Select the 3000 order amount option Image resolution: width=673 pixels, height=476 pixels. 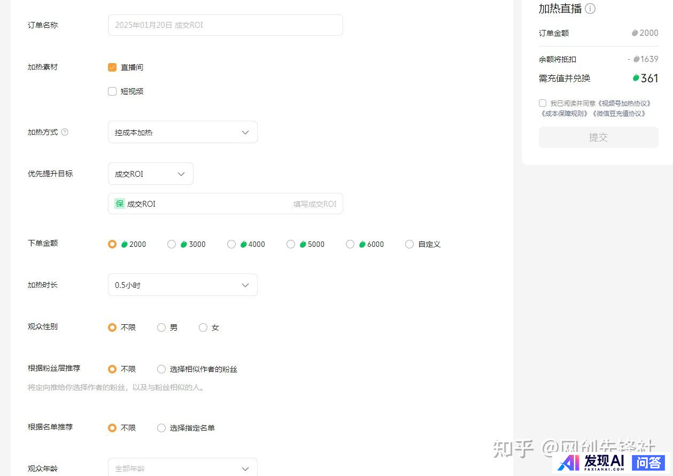[x=172, y=244]
